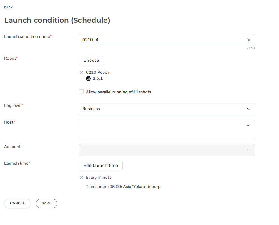279x225 pixels.
Task: Go back via the BACK link
Action: point(8,7)
